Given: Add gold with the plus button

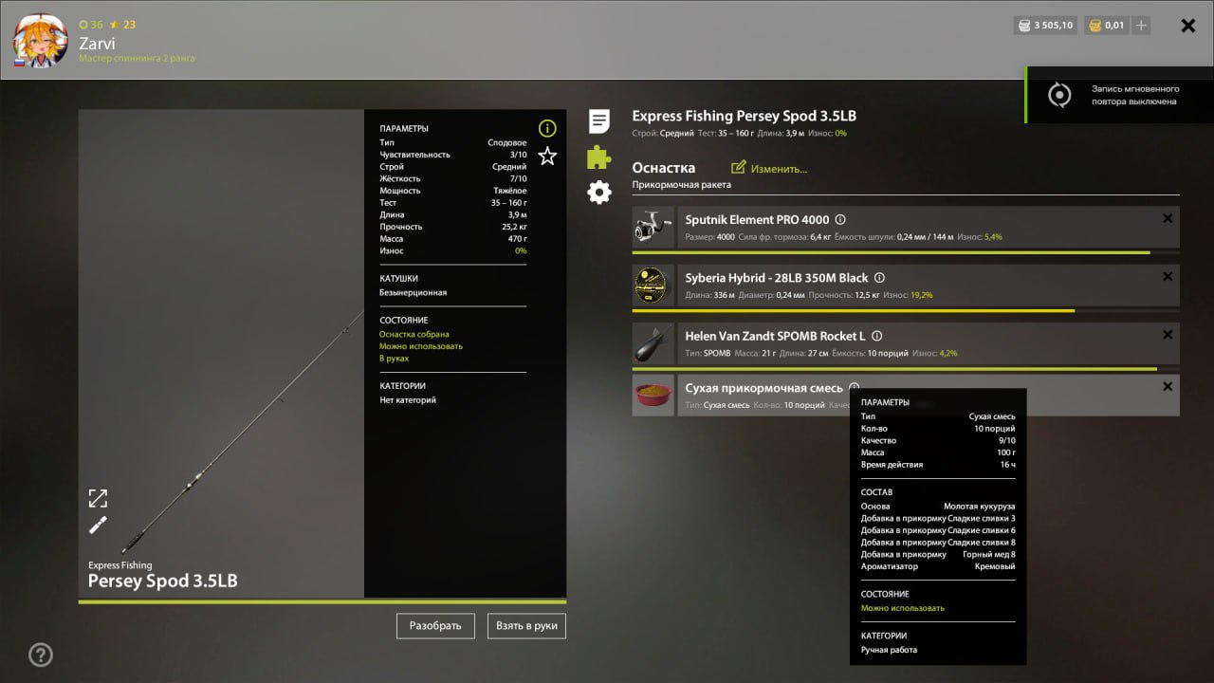Looking at the screenshot, I should pyautogui.click(x=1140, y=26).
